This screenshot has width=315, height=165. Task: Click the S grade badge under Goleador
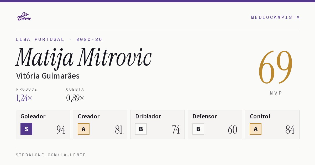(26, 129)
